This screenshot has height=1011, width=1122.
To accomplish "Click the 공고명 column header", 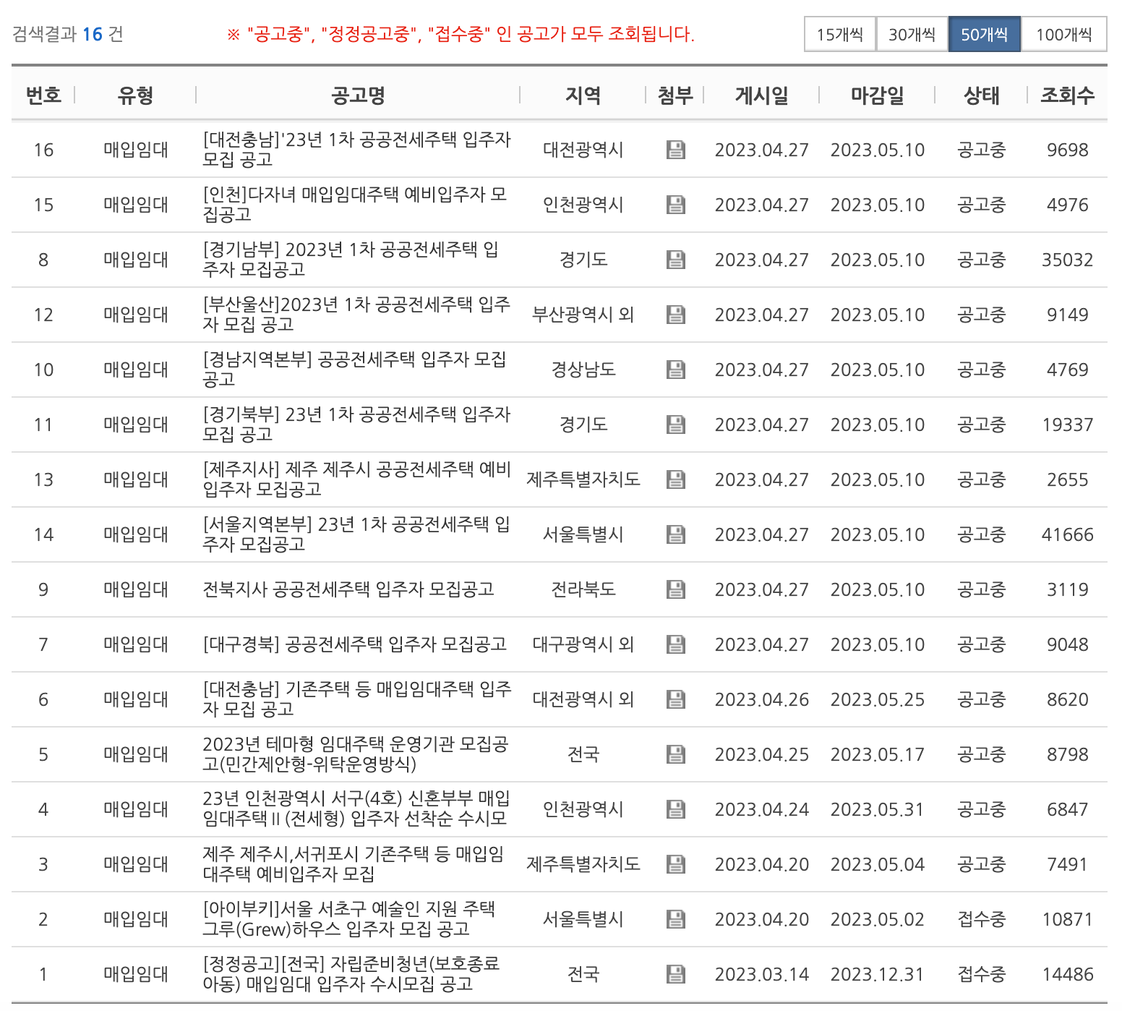I will (358, 95).
